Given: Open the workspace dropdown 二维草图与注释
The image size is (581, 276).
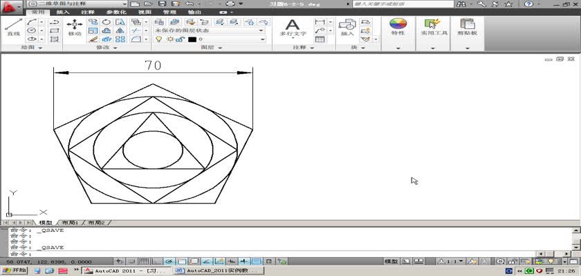Looking at the screenshot, I should [x=77, y=3].
